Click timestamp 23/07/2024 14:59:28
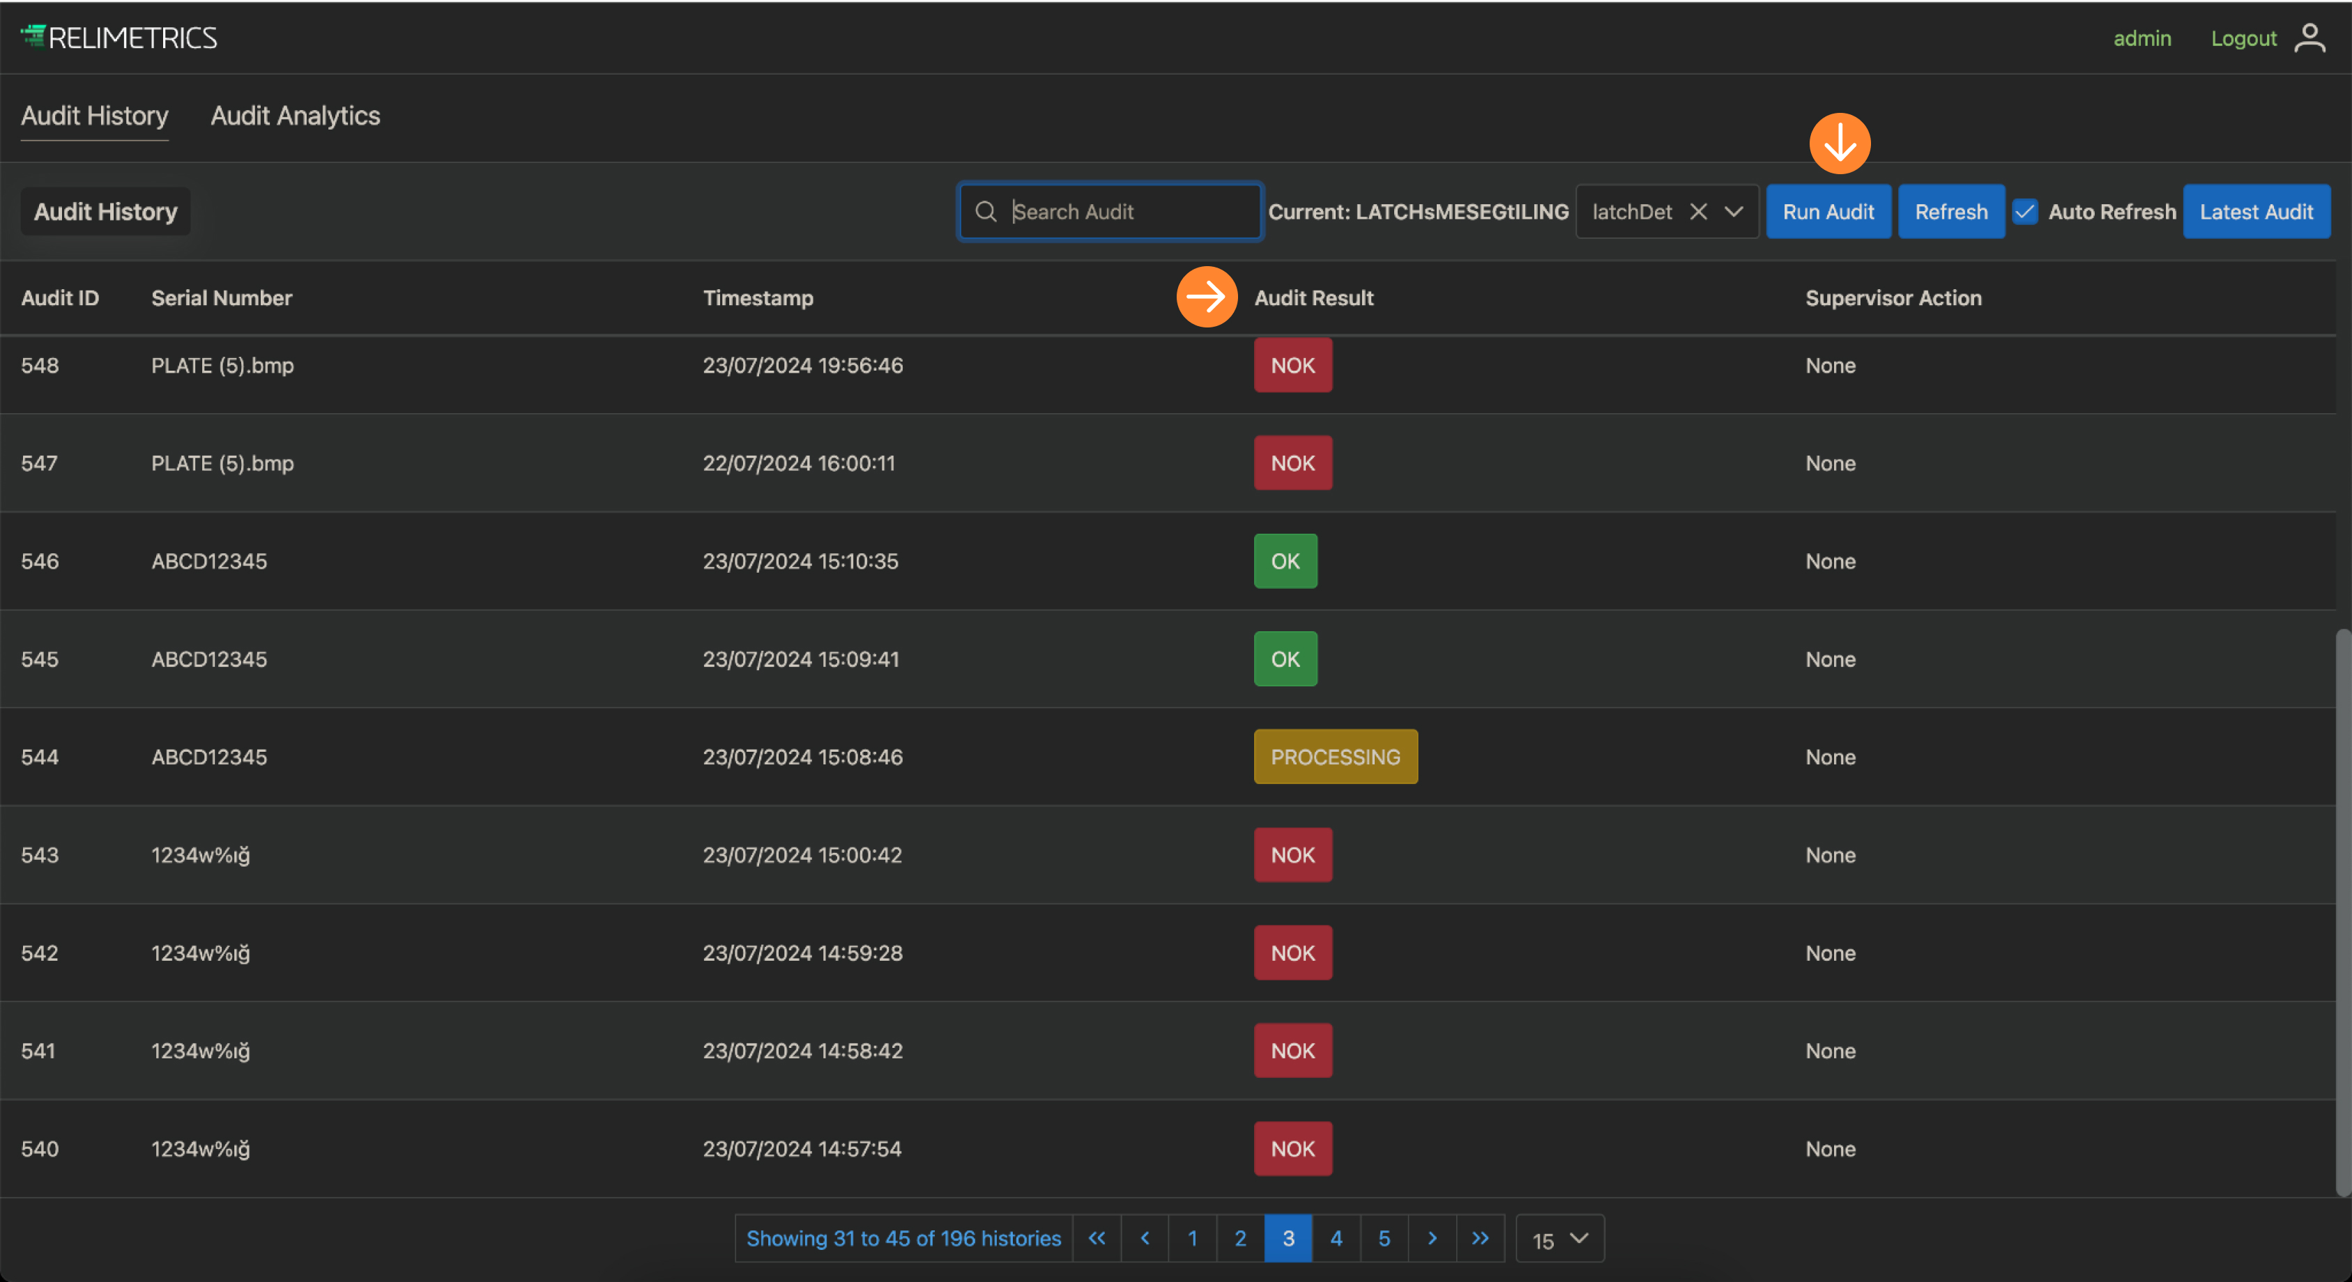 point(802,952)
